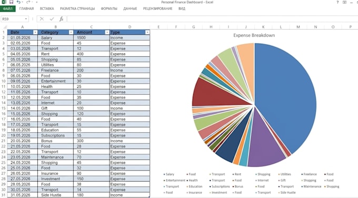Screen dimensions: 358x198
Task: Open the ФАЙЛ tab
Action: [x=8, y=8]
